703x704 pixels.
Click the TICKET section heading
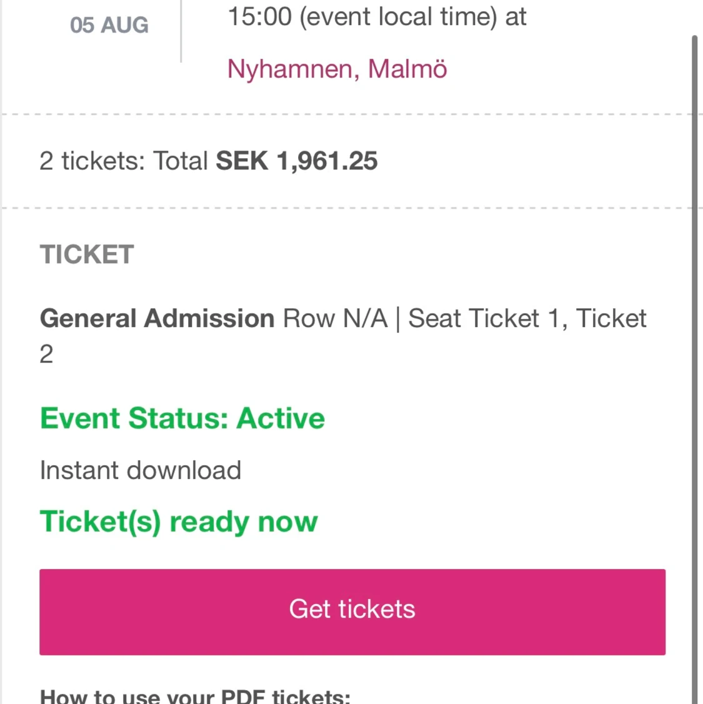coord(87,254)
